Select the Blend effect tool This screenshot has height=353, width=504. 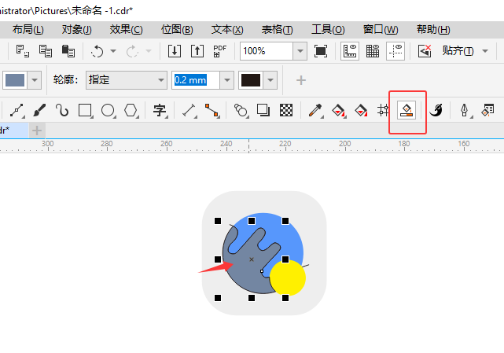[241, 110]
